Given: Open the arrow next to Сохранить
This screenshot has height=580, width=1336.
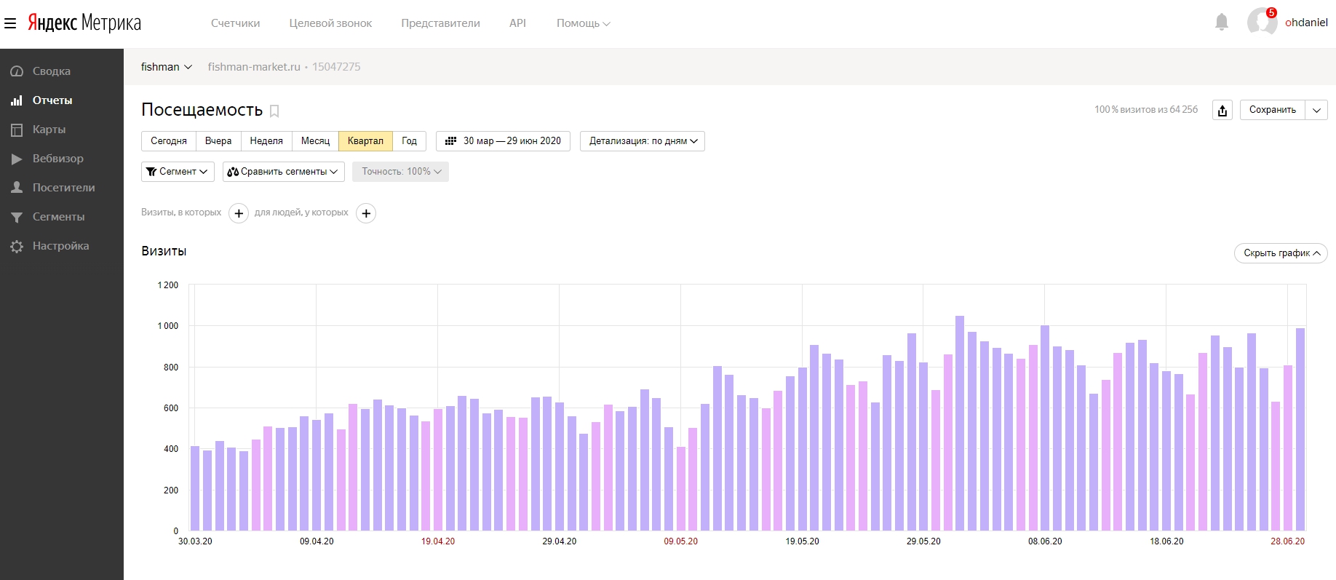Looking at the screenshot, I should [1316, 110].
